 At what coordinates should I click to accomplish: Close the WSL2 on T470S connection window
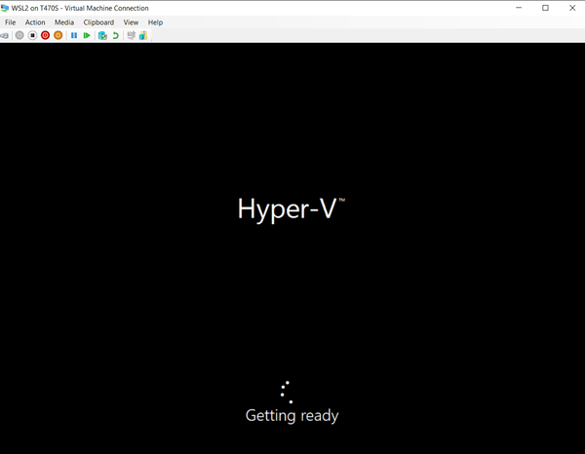click(x=571, y=8)
